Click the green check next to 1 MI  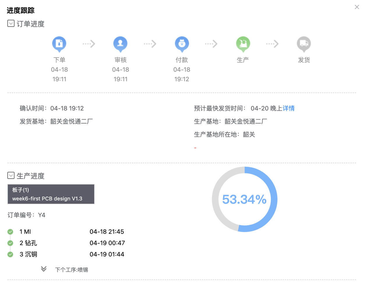[10, 232]
